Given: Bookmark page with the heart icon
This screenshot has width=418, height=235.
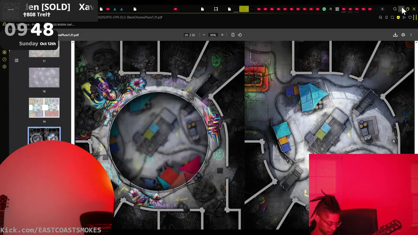Looking at the screenshot, I should click(x=410, y=17).
